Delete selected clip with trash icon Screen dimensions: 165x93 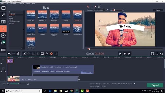tap(18, 54)
